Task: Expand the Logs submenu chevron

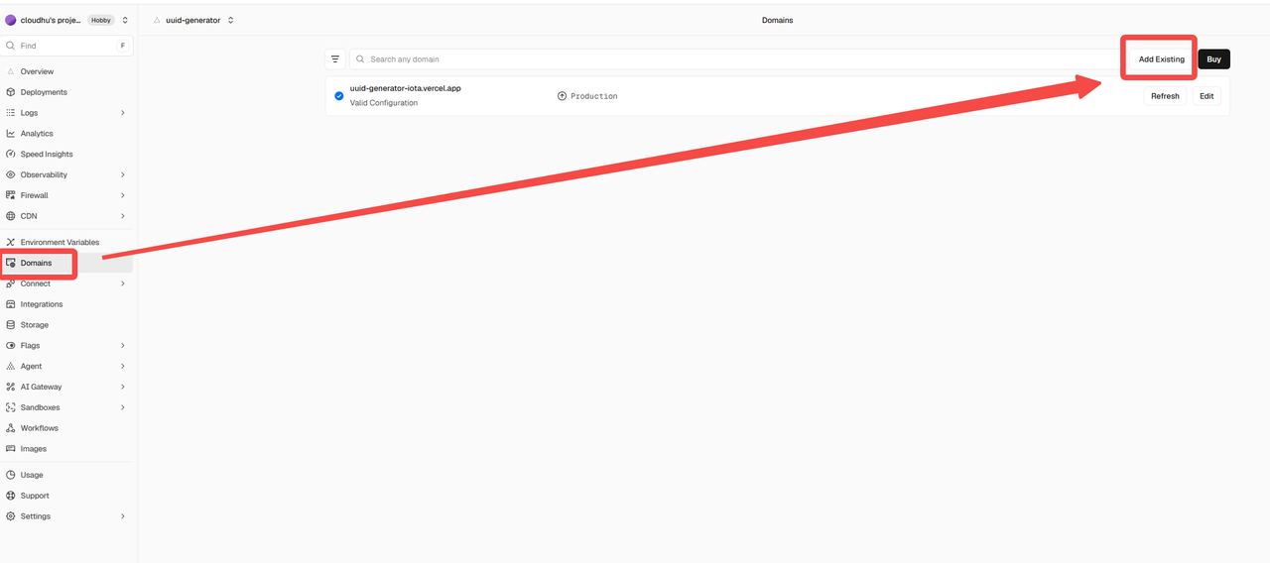Action: (x=123, y=113)
